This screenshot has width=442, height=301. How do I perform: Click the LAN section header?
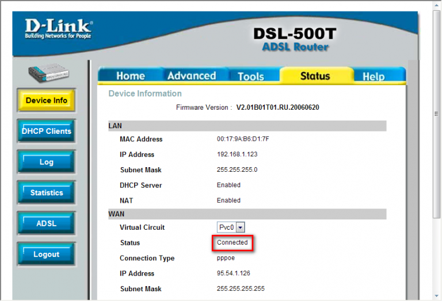(x=247, y=126)
